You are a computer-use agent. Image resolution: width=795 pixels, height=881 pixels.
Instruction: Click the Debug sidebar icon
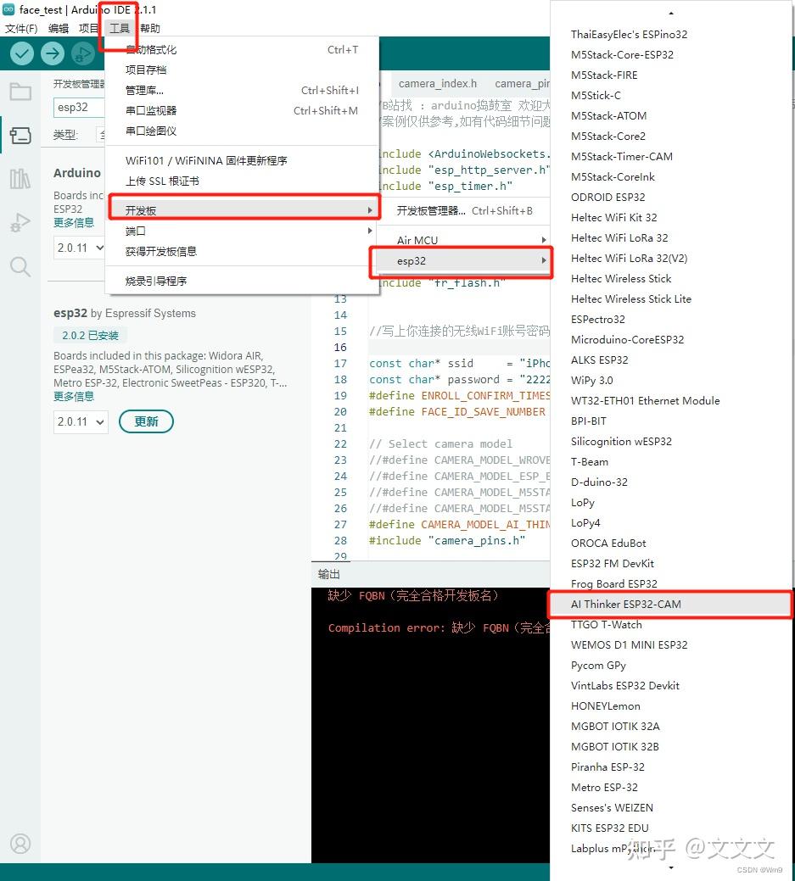pyautogui.click(x=20, y=222)
